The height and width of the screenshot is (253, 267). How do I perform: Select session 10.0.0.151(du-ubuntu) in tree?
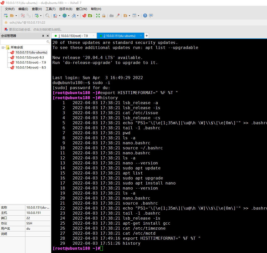31,52
